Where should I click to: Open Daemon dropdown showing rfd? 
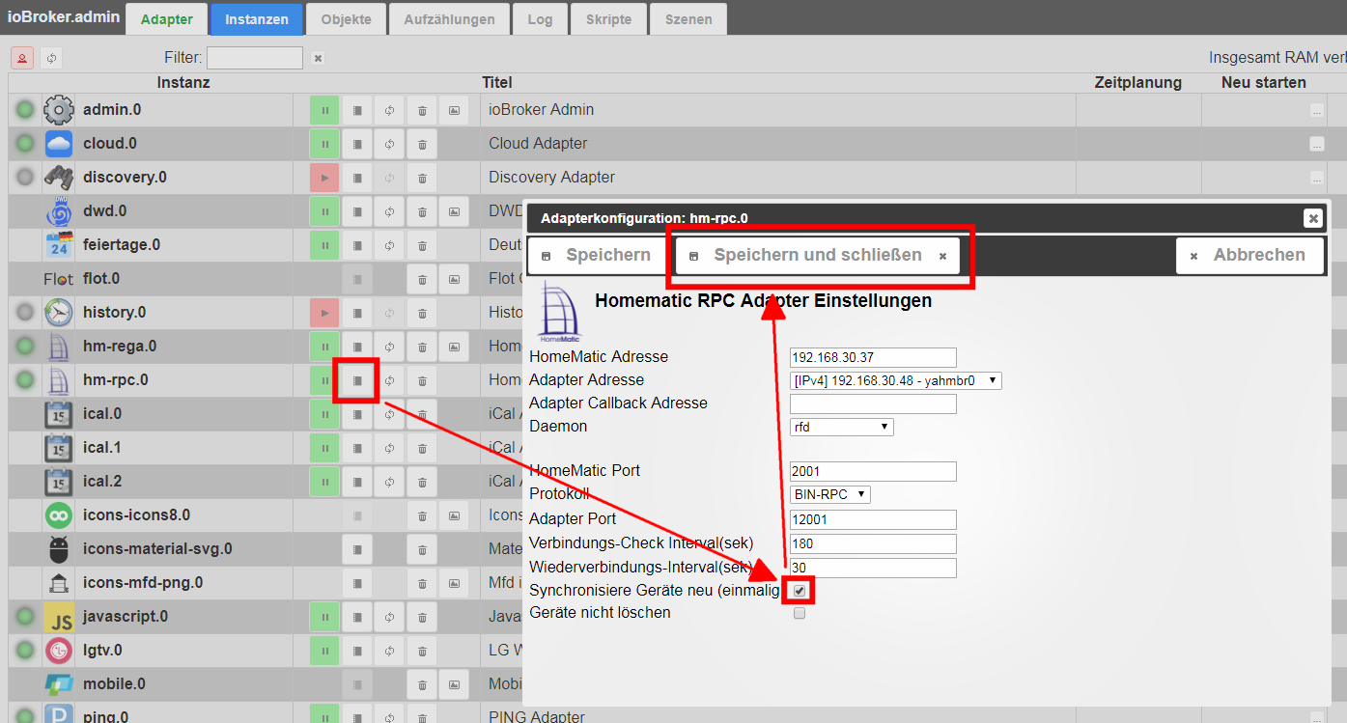pyautogui.click(x=842, y=427)
